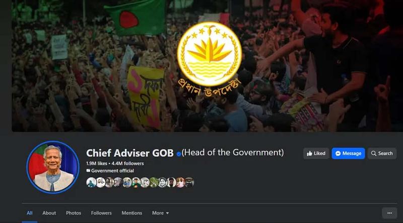Image resolution: width=403 pixels, height=223 pixels.
Task: Open the green-shirted follower avatar
Action: pos(136,182)
